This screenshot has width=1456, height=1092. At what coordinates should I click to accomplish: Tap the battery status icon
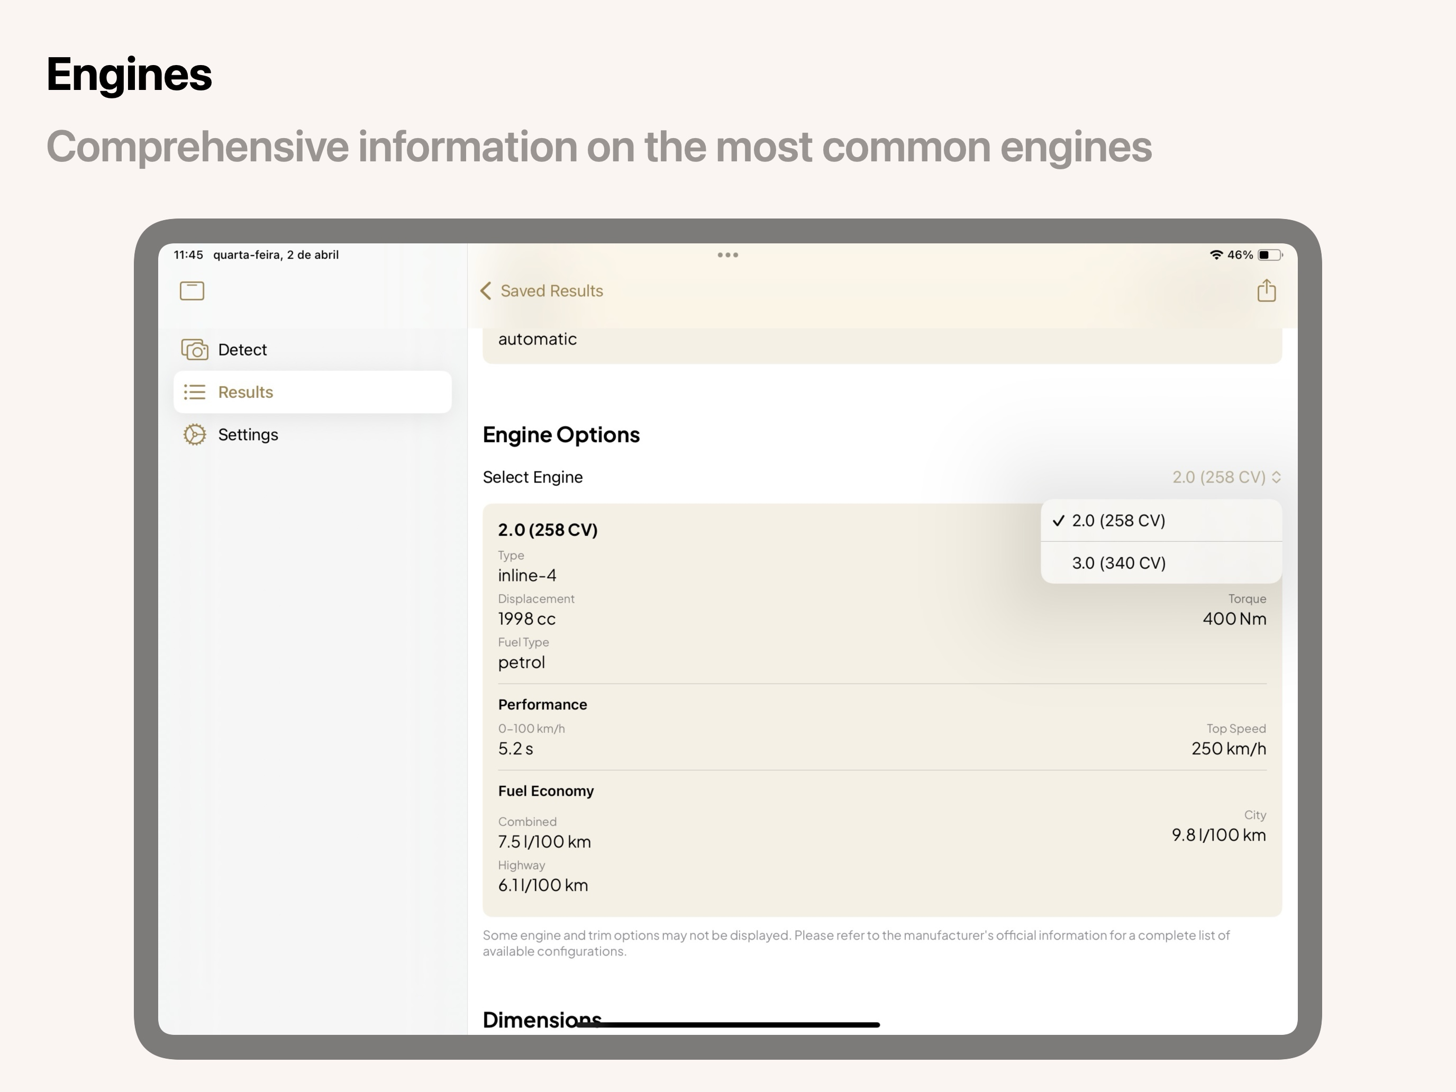click(x=1269, y=254)
